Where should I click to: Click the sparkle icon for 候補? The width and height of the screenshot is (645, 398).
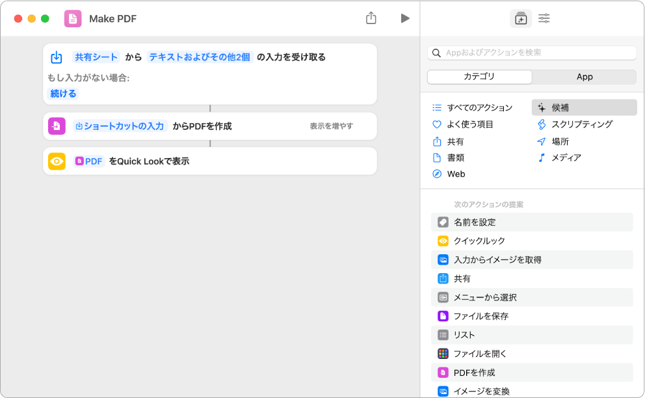point(542,108)
